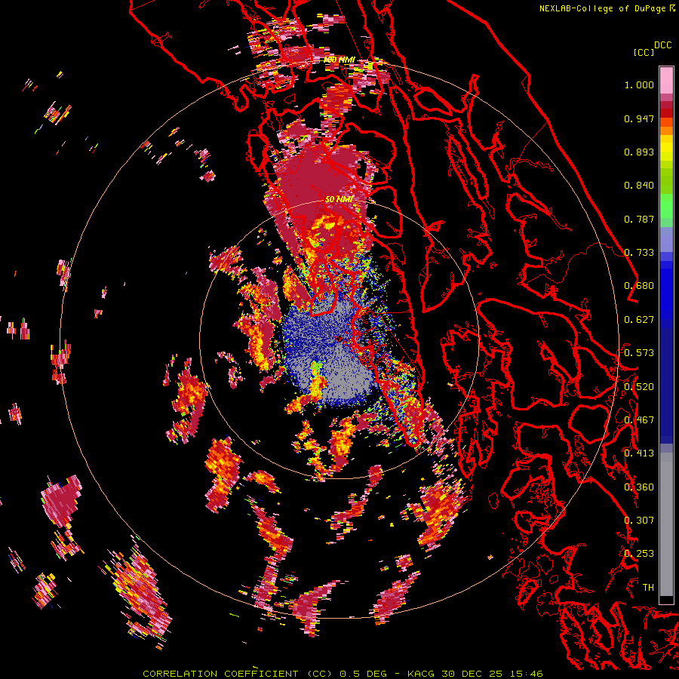679x679 pixels.
Task: Select the 0.573 legend value
Action: 639,353
